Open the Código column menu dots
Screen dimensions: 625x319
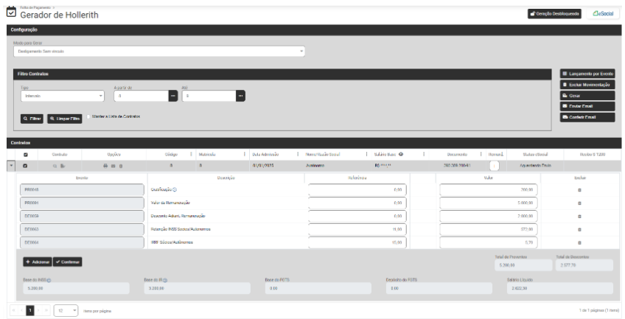tap(191, 155)
